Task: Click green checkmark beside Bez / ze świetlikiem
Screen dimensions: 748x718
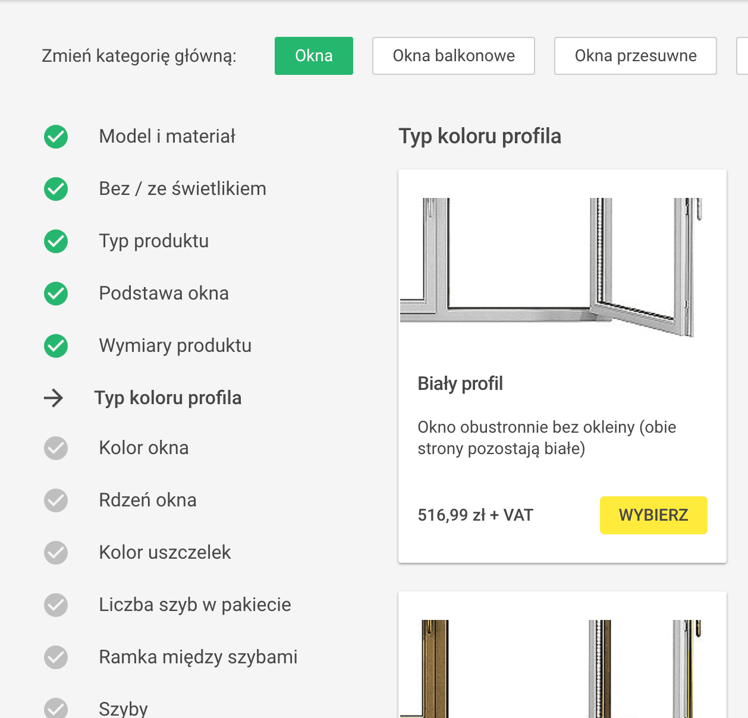Action: (56, 189)
